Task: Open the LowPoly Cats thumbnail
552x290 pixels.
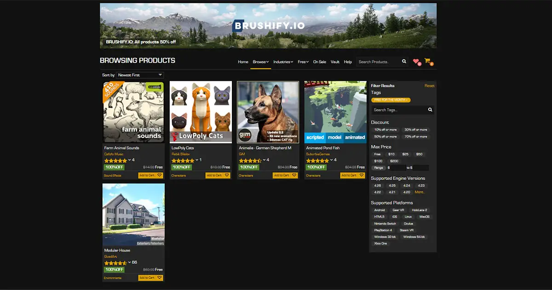Action: click(201, 112)
